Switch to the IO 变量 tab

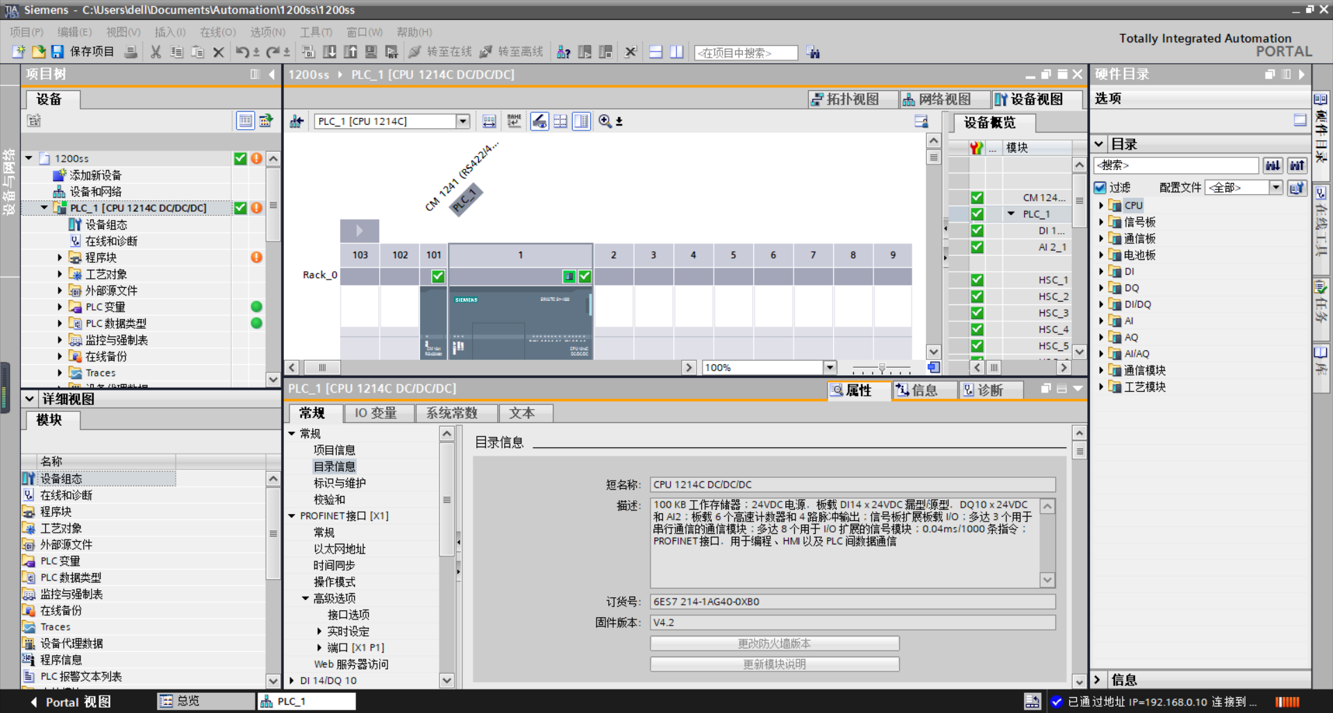(x=376, y=413)
